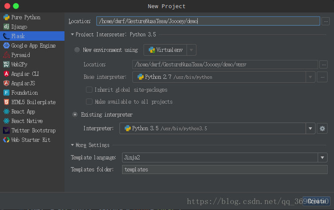Select the React Native atom icon
The image size is (334, 210).
6,121
